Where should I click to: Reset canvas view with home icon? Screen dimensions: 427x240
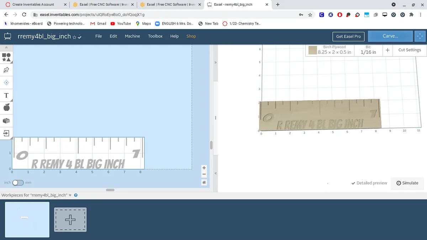(x=204, y=182)
